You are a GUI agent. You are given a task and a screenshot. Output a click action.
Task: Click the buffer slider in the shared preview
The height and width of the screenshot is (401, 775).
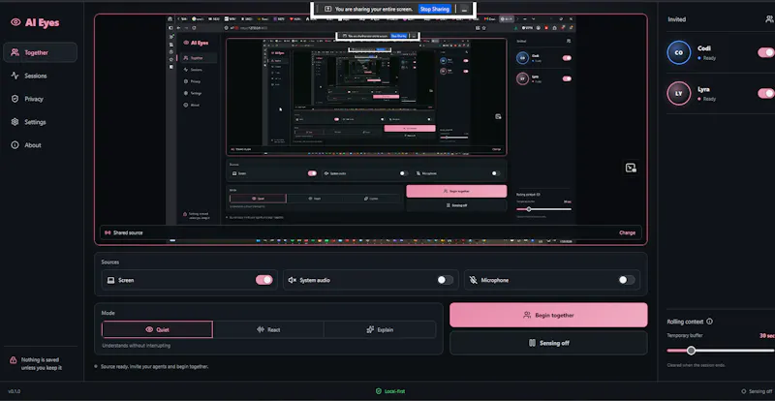[x=543, y=209]
